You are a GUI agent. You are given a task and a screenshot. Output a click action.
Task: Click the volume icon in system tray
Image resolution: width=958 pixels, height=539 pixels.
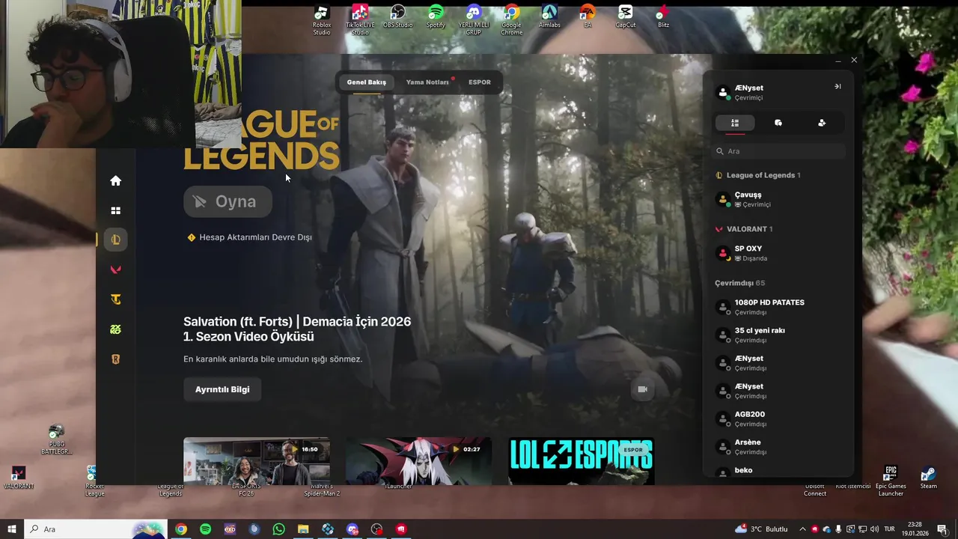(x=873, y=529)
